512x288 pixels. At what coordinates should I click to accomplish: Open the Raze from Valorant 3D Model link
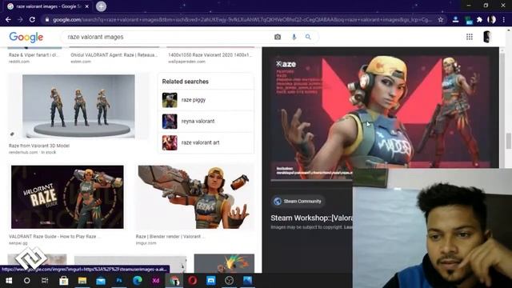[x=39, y=146]
